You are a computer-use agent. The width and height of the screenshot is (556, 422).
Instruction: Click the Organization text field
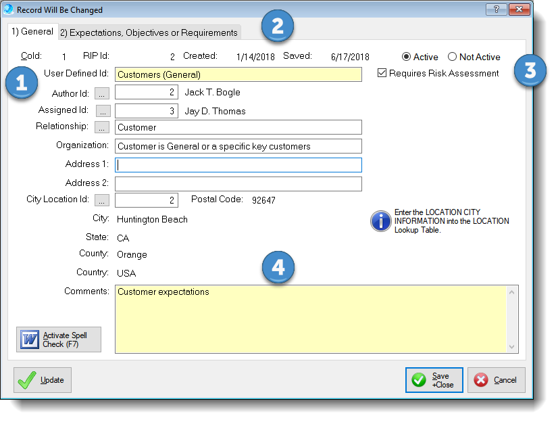(236, 146)
